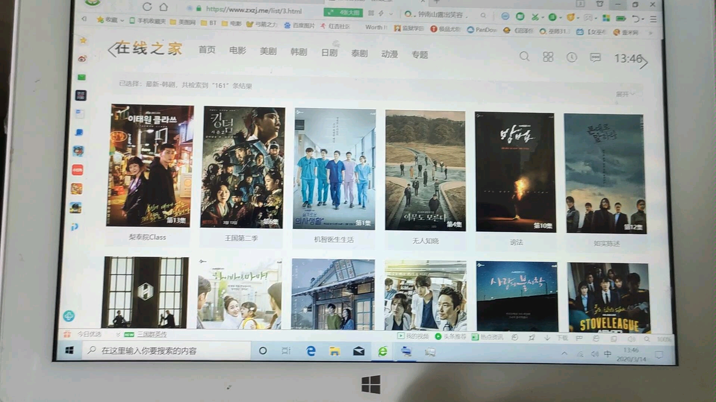Image resolution: width=716 pixels, height=402 pixels.
Task: Open the scissors screenshot tool icon
Action: 535,17
